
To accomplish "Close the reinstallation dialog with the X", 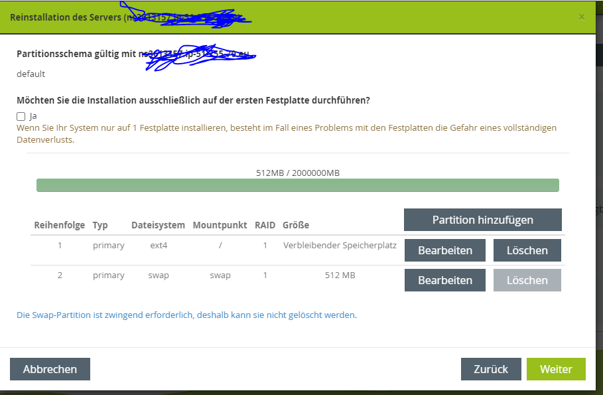I will (x=582, y=17).
